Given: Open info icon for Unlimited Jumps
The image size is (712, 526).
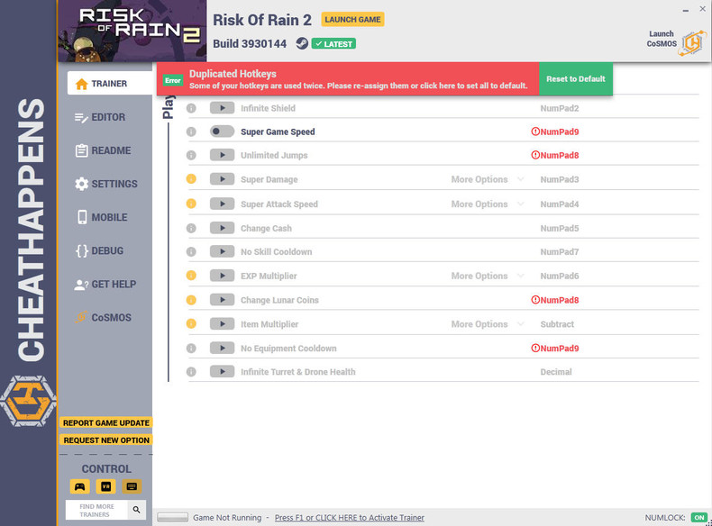Looking at the screenshot, I should (x=191, y=155).
